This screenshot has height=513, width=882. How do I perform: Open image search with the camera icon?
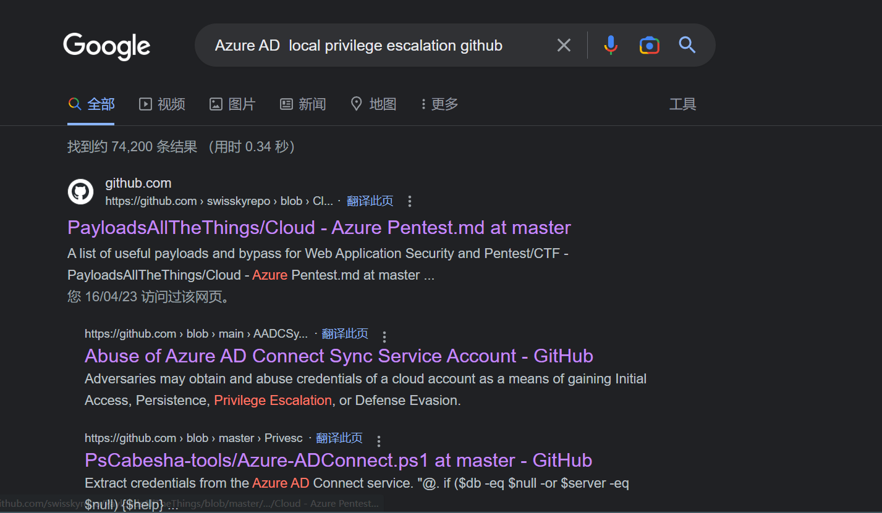tap(649, 45)
